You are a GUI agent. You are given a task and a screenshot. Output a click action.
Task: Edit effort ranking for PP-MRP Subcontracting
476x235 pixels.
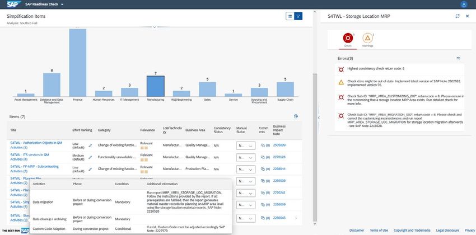(x=90, y=169)
